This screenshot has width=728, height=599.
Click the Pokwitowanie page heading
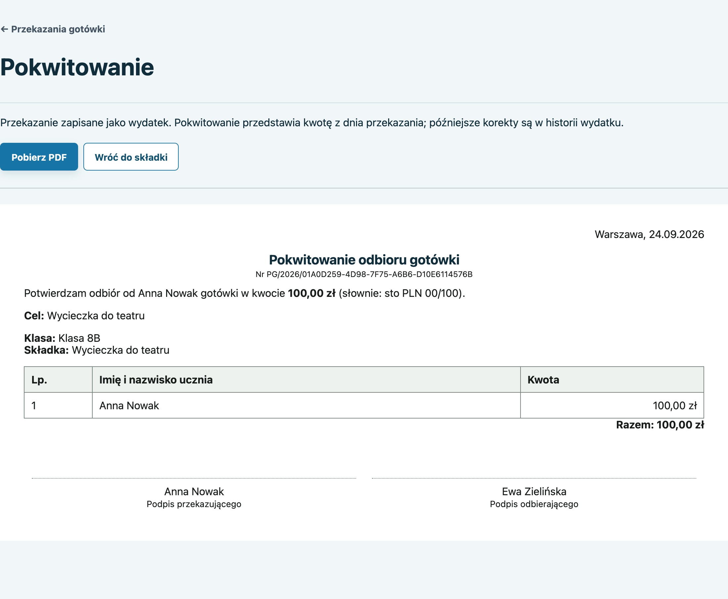tap(77, 67)
